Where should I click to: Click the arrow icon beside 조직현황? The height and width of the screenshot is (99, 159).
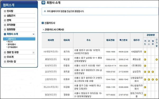(x=5, y=25)
